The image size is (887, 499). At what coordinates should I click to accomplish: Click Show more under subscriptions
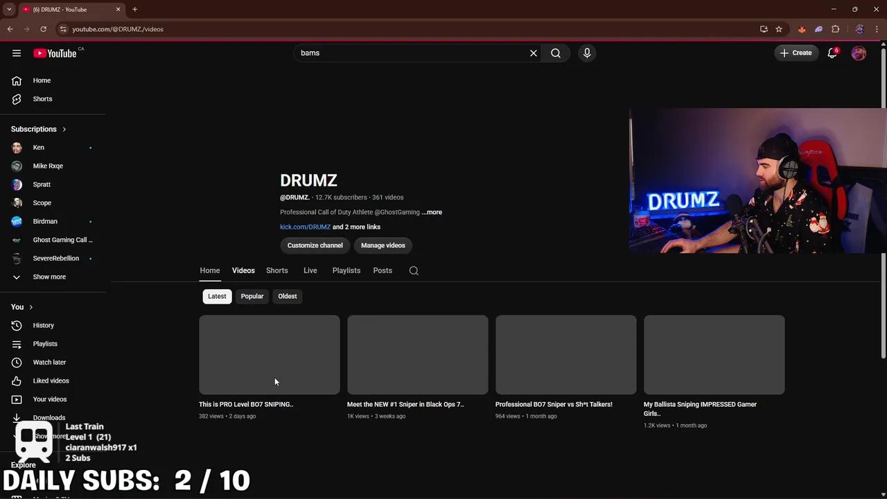[x=49, y=277]
